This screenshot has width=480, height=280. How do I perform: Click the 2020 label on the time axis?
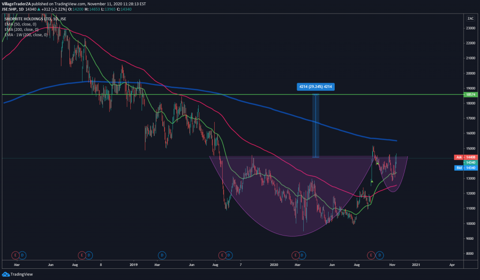[x=274, y=264]
